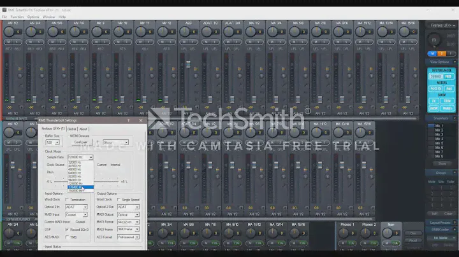Expand the Optical 2 In ADAT dropdown
The image size is (459, 257).
click(x=76, y=207)
